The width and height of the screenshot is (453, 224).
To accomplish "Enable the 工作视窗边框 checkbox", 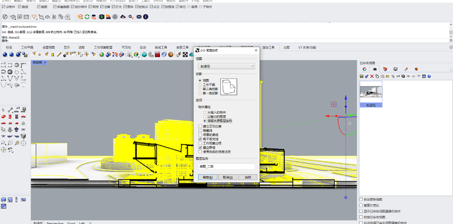I will tap(200, 143).
